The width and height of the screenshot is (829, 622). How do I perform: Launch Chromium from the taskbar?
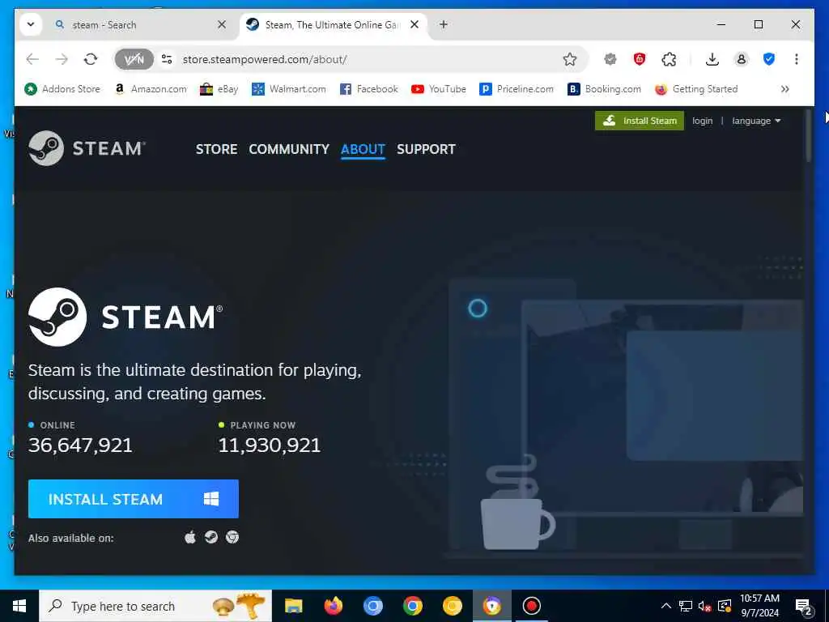[372, 606]
